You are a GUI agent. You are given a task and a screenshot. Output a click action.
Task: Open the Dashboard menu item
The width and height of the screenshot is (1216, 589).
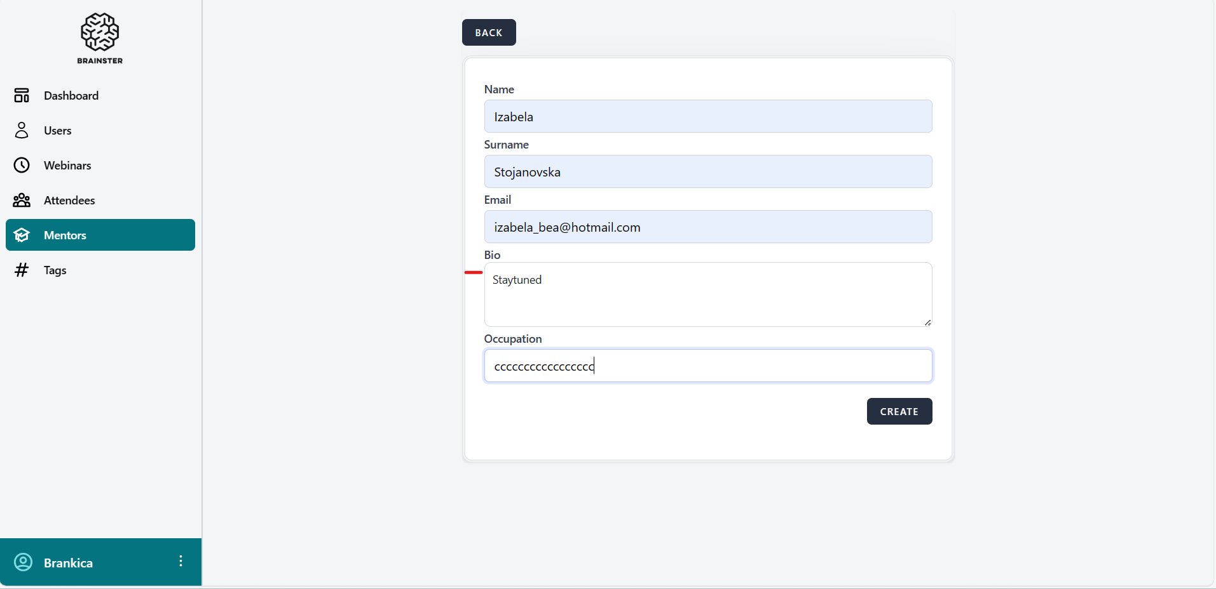click(71, 95)
